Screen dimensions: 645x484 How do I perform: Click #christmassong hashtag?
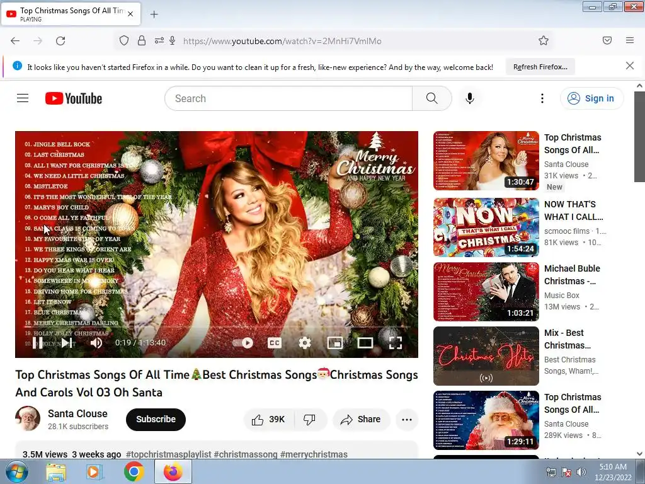246,454
